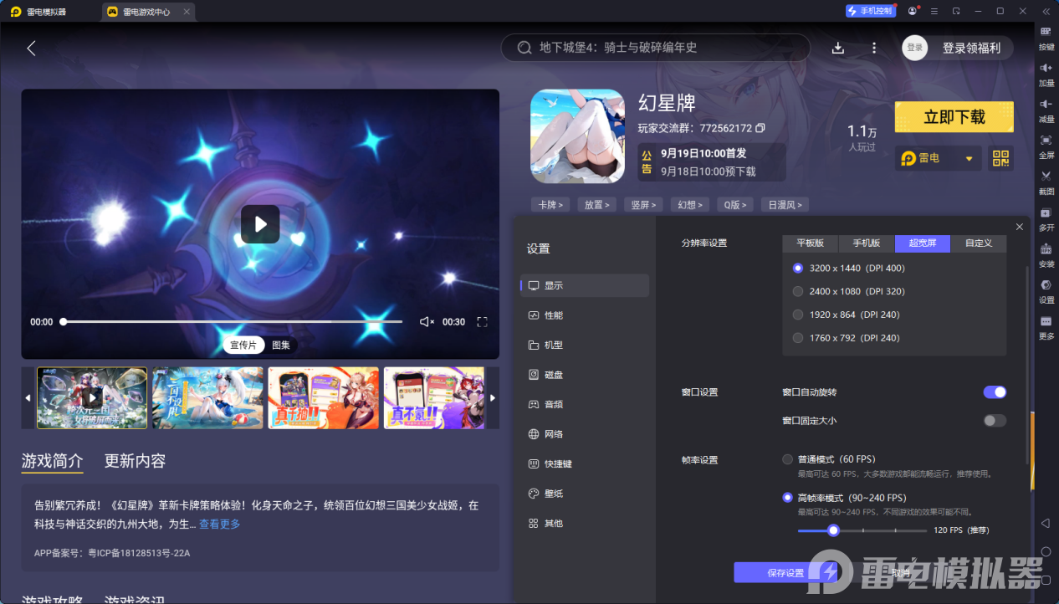Toggle 窗口自动旋转 switch
This screenshot has width=1059, height=604.
coord(995,392)
